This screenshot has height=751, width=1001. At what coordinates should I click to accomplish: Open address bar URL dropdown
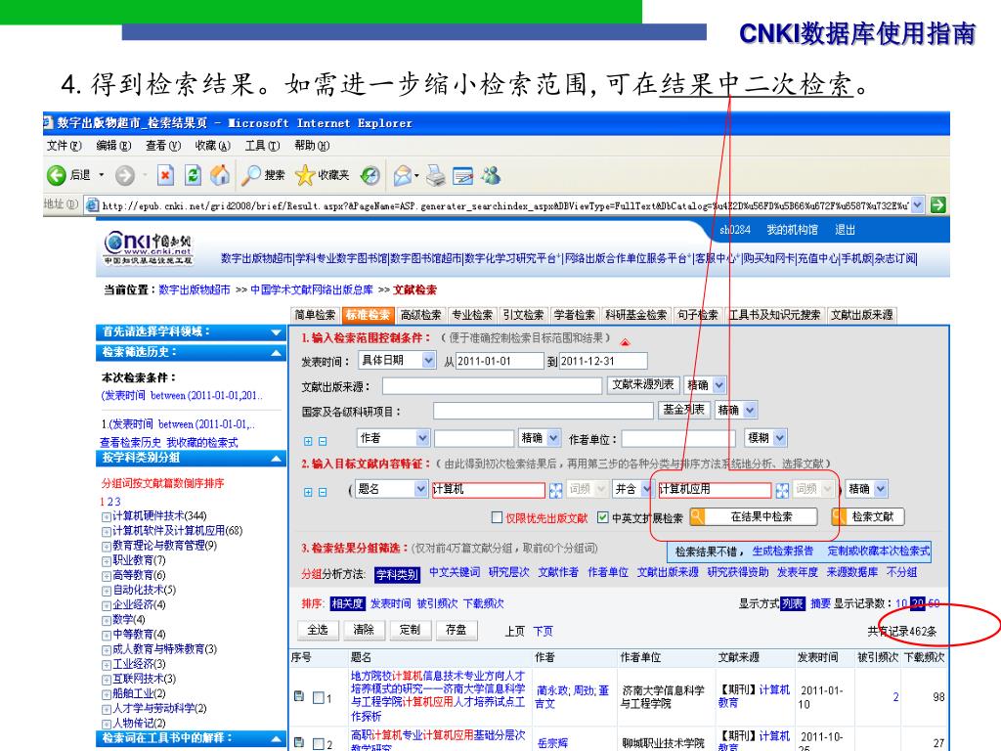[x=917, y=205]
